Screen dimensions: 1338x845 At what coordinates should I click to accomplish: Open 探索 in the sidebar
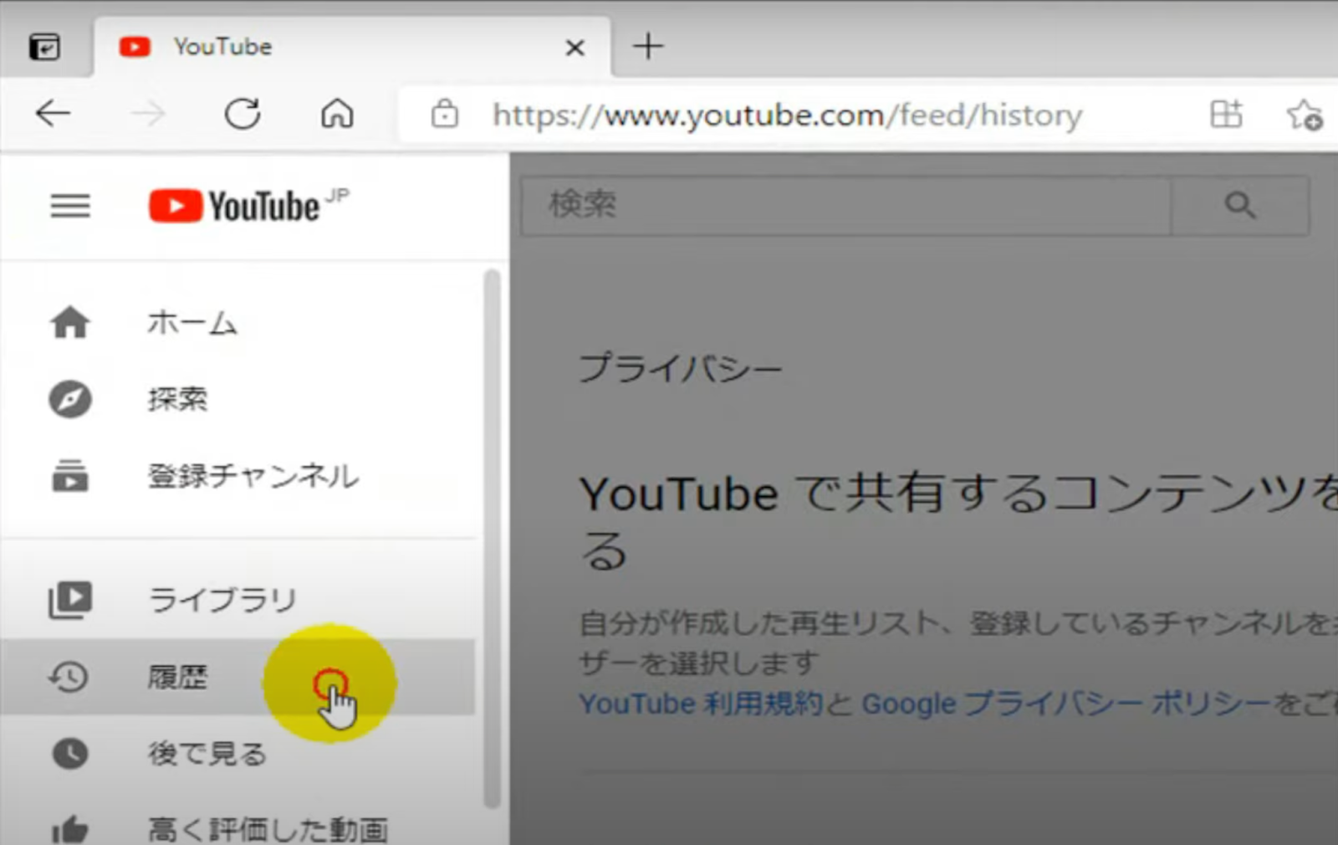point(238,399)
